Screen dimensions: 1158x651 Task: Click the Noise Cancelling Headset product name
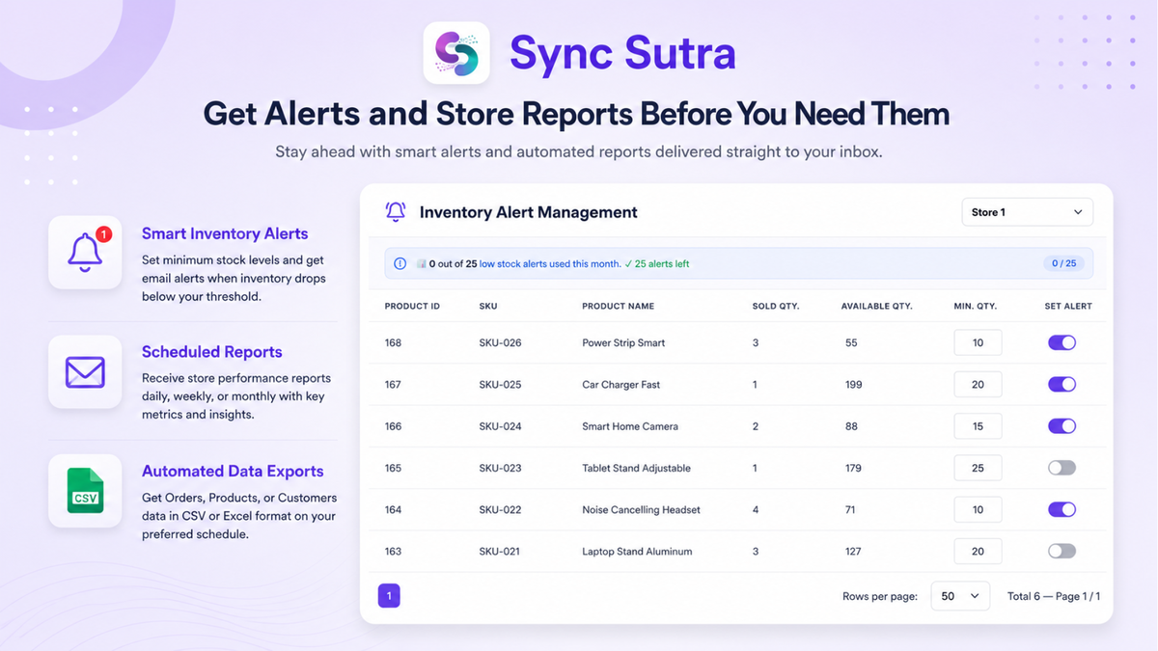tap(642, 509)
